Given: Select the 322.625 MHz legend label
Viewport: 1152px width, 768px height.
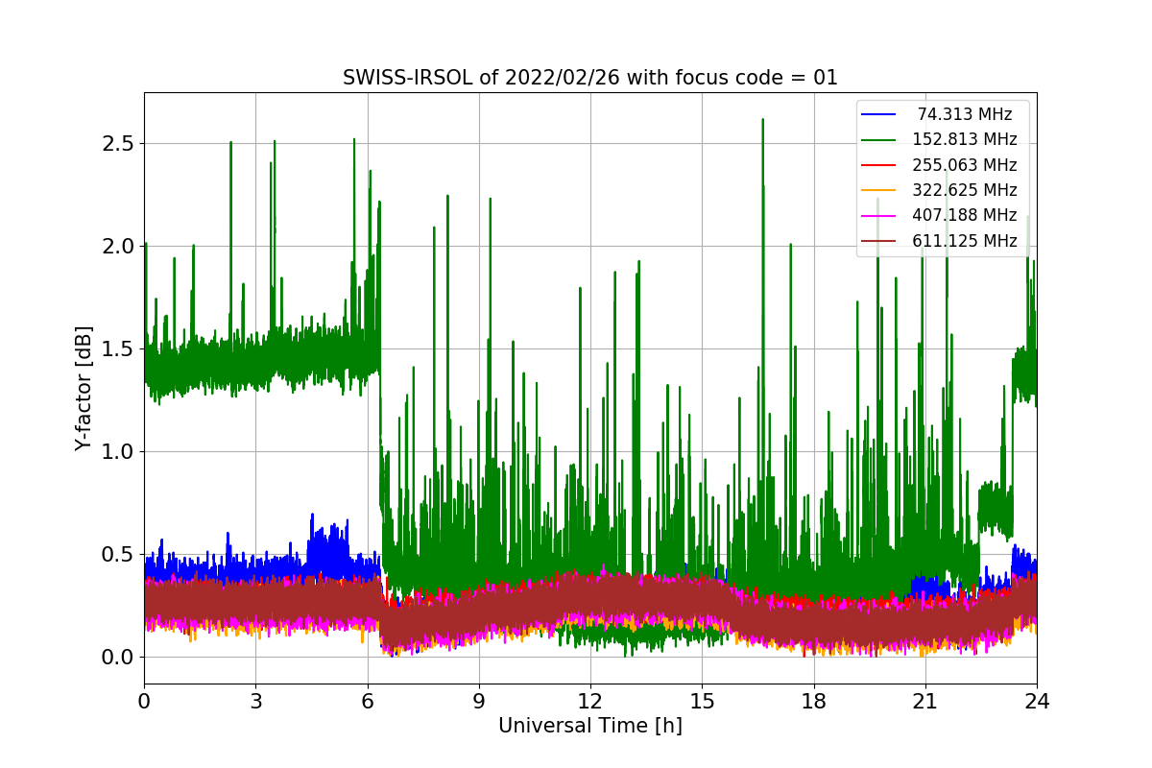Looking at the screenshot, I should coord(965,190).
